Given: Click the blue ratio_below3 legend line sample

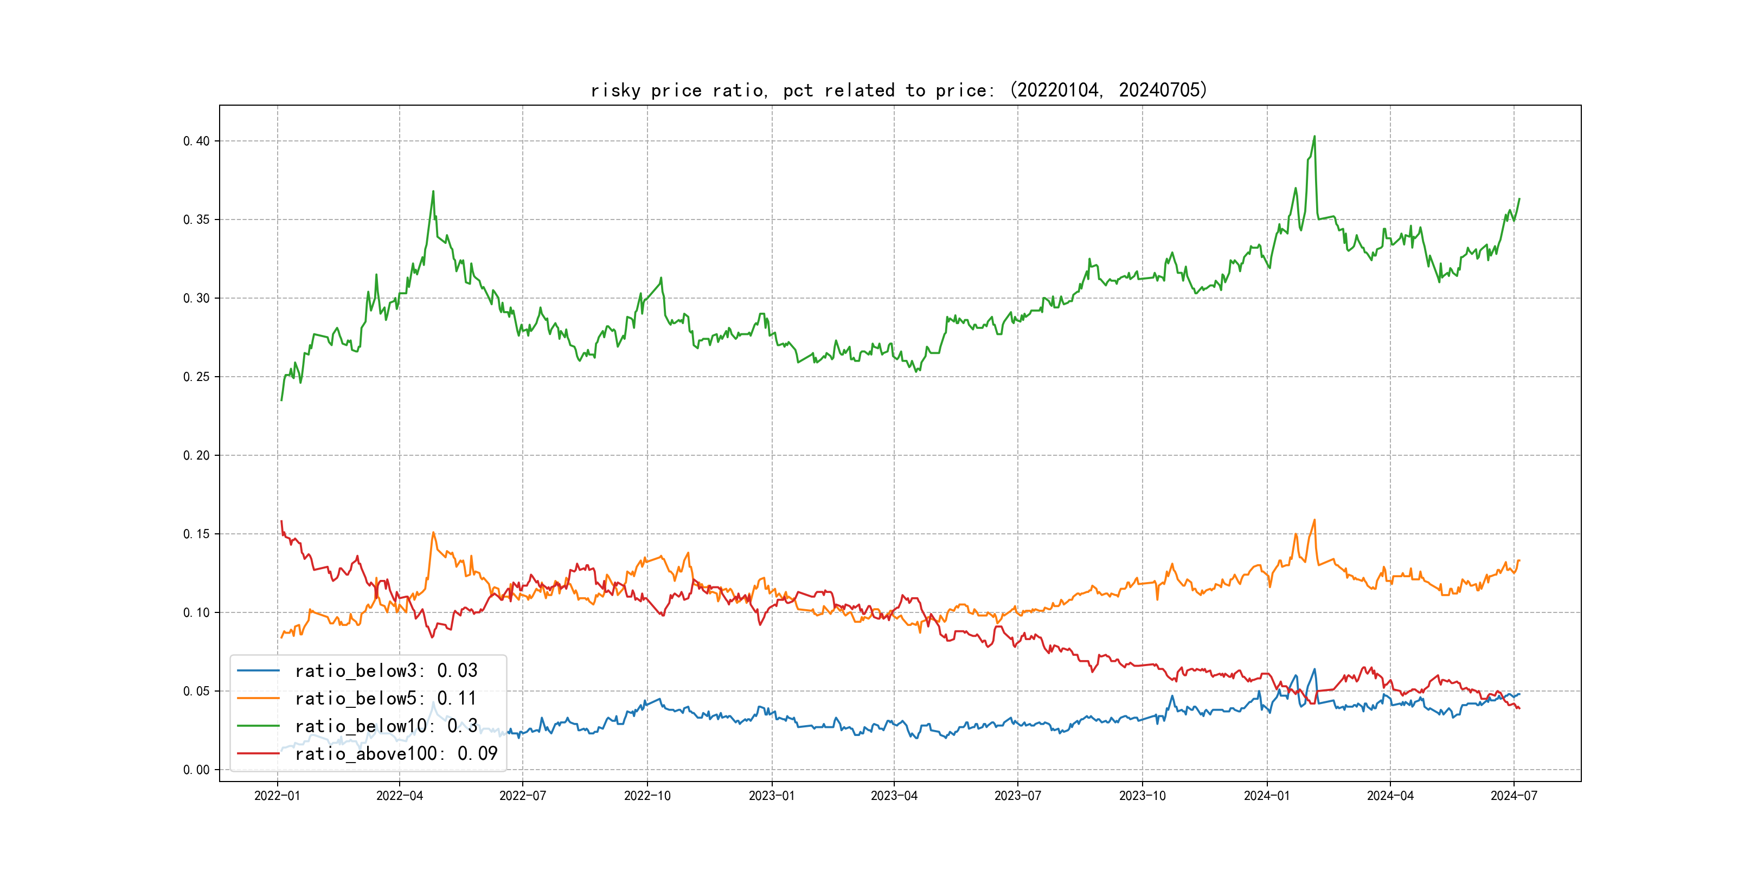Looking at the screenshot, I should click(258, 671).
